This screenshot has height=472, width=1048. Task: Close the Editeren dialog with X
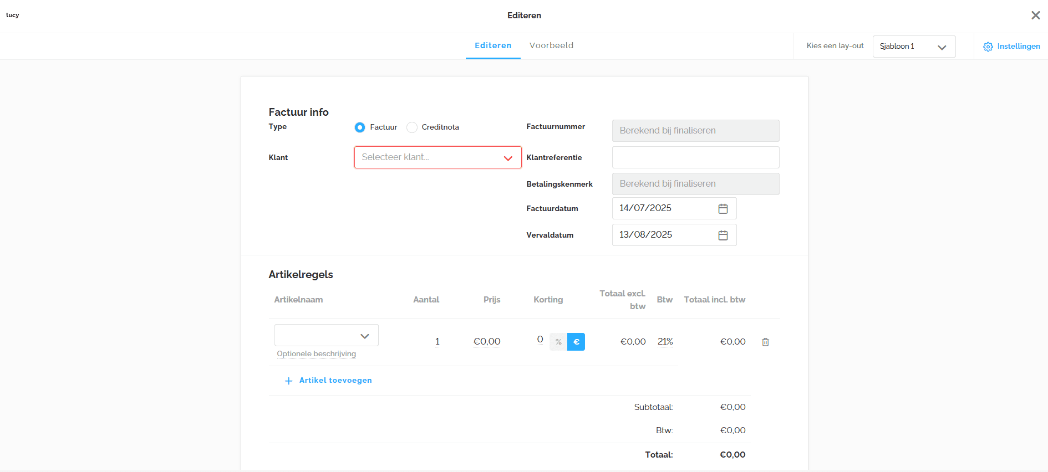pos(1035,16)
